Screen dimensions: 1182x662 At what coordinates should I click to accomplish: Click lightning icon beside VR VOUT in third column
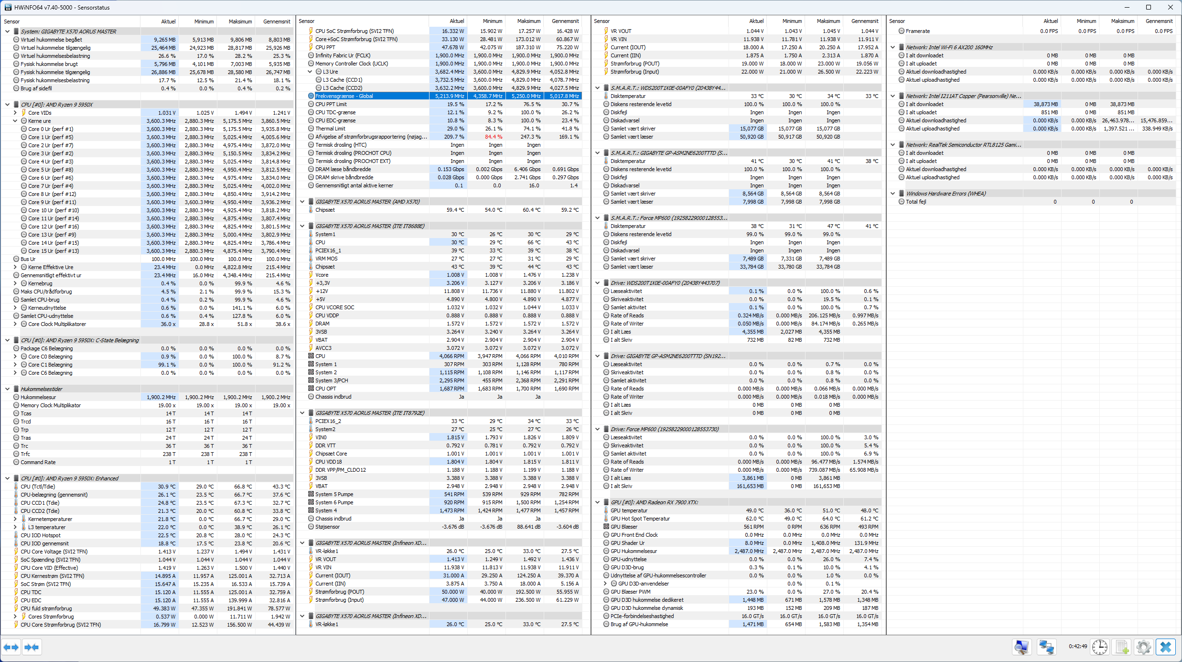pos(606,31)
